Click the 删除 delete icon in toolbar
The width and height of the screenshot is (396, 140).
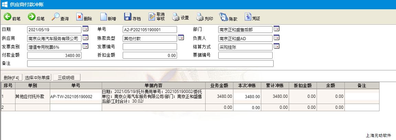[79, 16]
